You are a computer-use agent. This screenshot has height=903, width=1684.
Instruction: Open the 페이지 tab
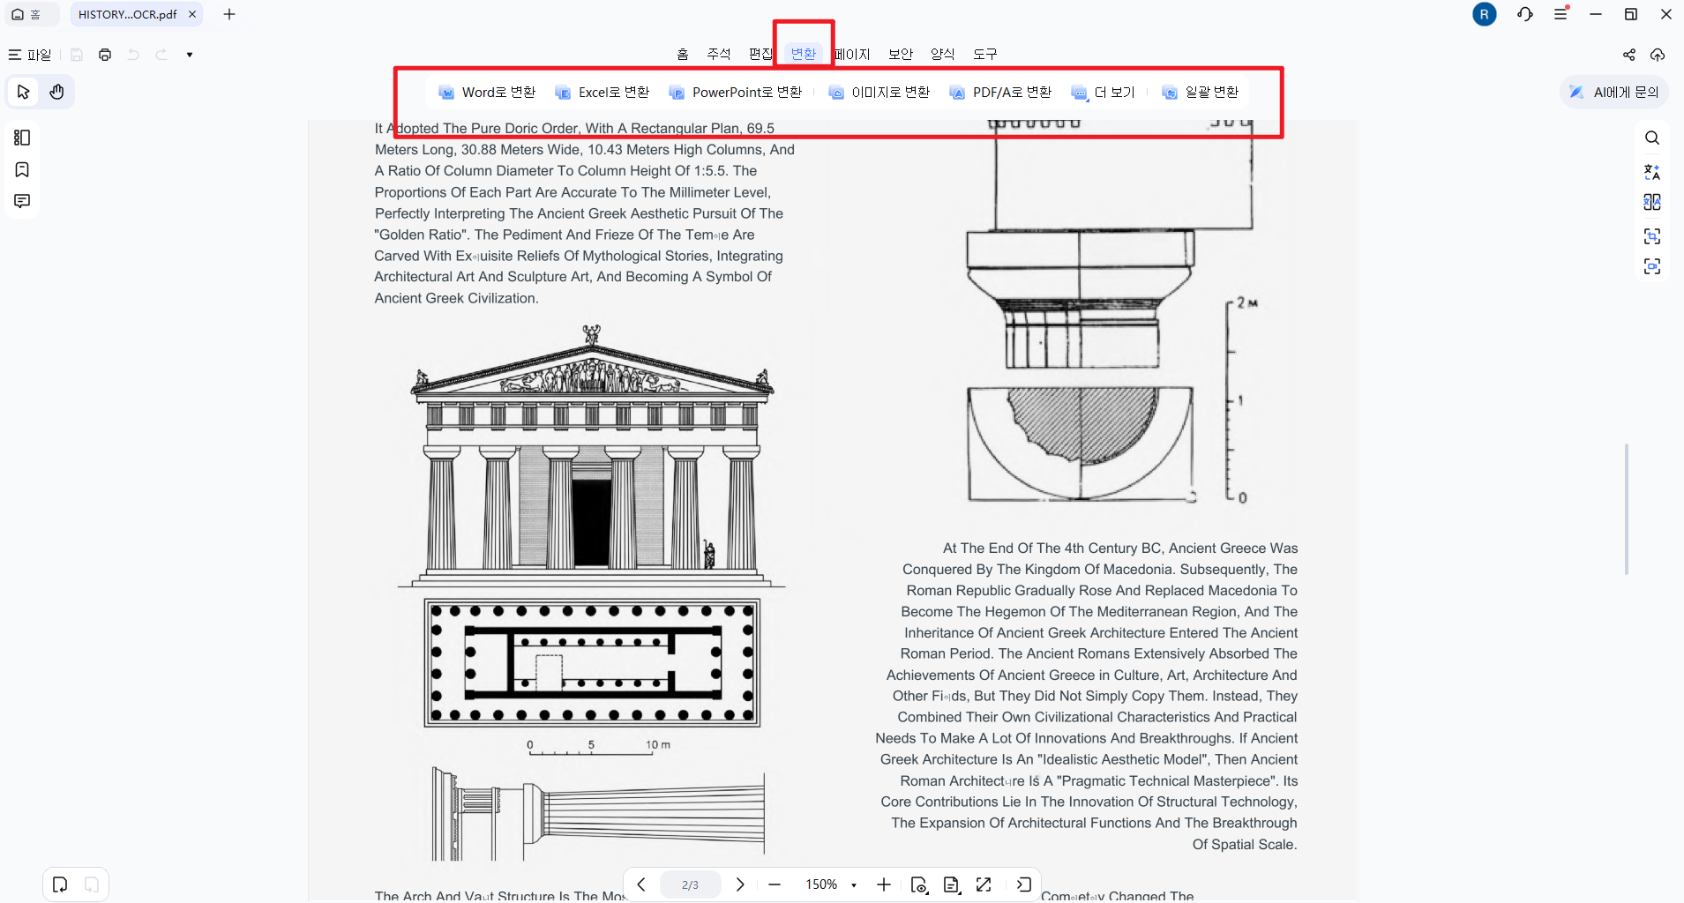click(x=853, y=54)
